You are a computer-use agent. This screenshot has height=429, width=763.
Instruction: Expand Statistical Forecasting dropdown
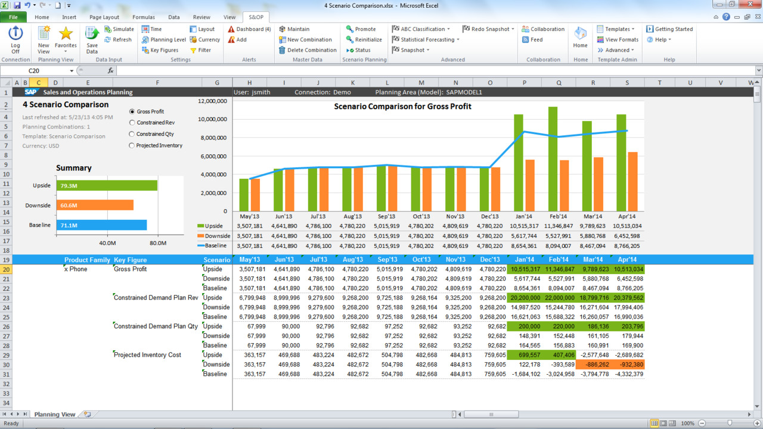pos(458,40)
